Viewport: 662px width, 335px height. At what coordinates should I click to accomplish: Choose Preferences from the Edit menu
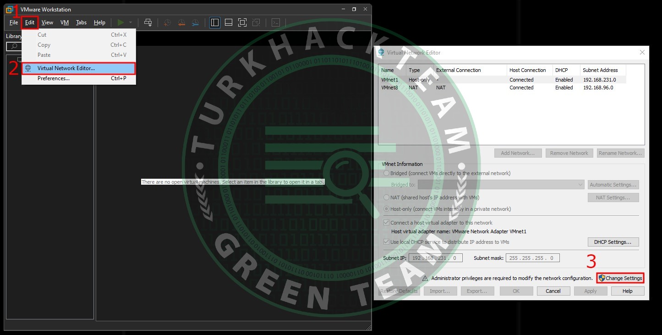point(79,78)
